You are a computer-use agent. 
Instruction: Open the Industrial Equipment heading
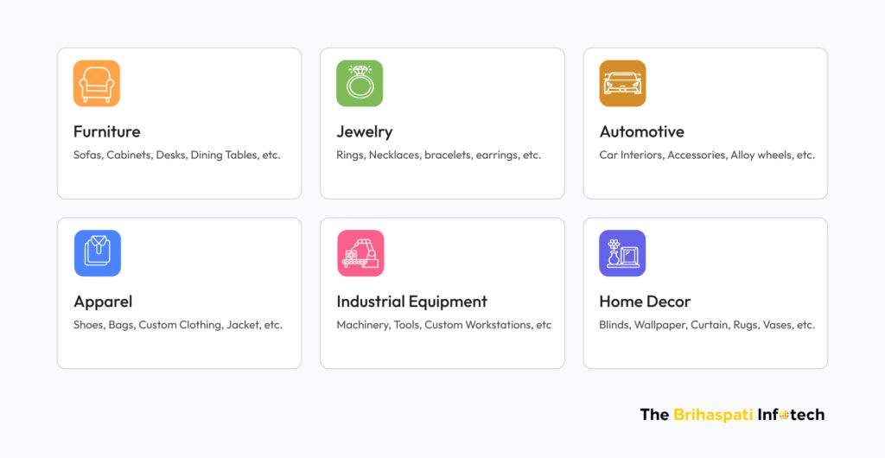[x=412, y=302]
